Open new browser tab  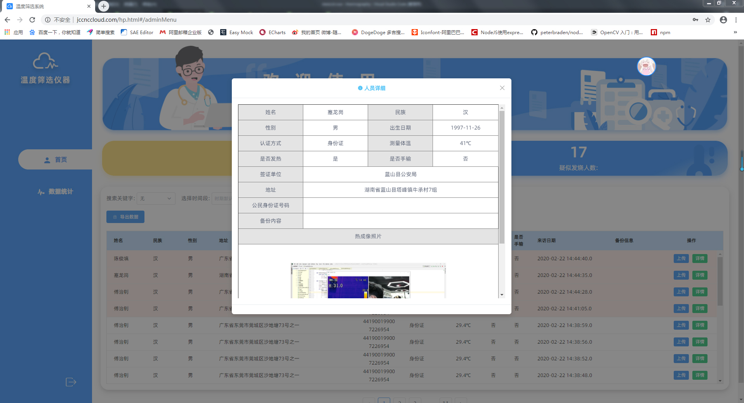103,6
